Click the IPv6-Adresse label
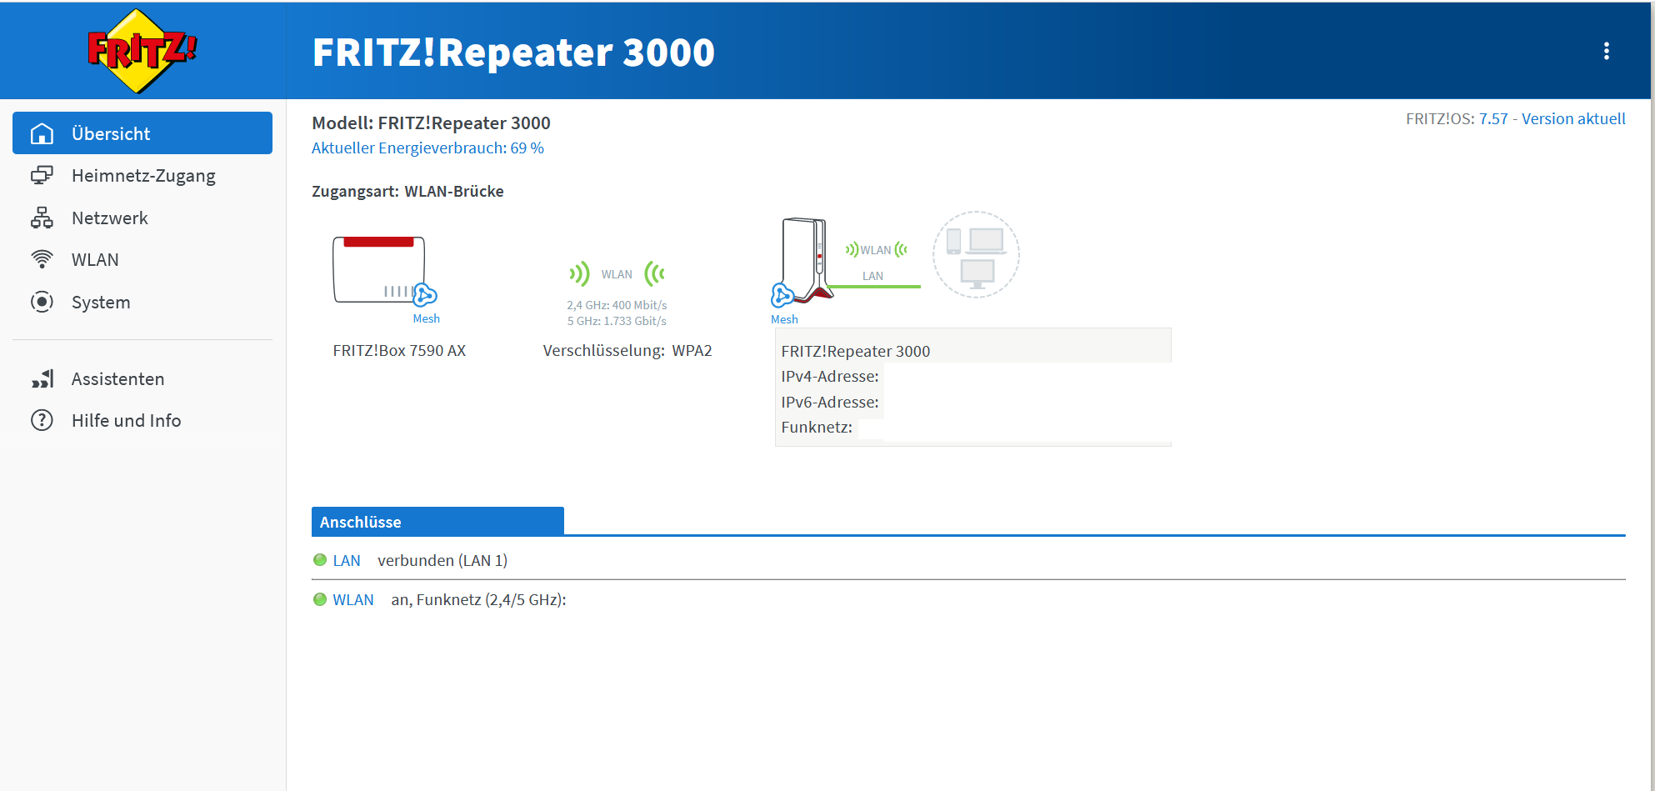 [x=830, y=402]
